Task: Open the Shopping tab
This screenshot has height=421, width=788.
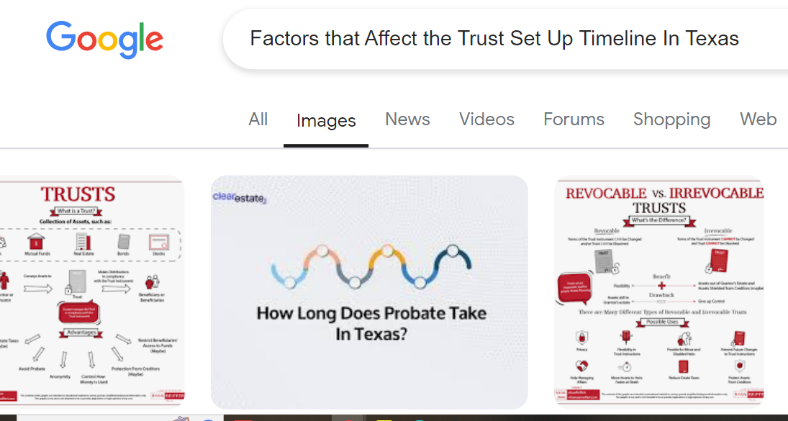Action: coord(671,119)
